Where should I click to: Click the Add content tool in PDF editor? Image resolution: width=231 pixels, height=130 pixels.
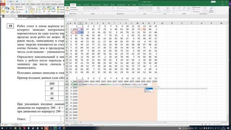pyautogui.click(x=49, y=9)
